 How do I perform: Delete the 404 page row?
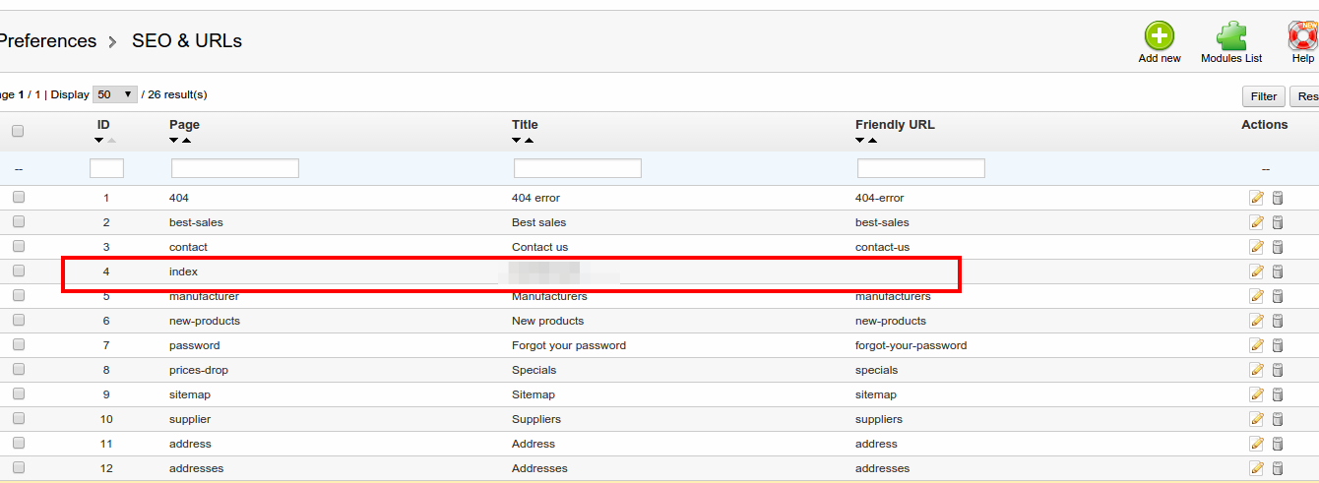click(x=1278, y=198)
